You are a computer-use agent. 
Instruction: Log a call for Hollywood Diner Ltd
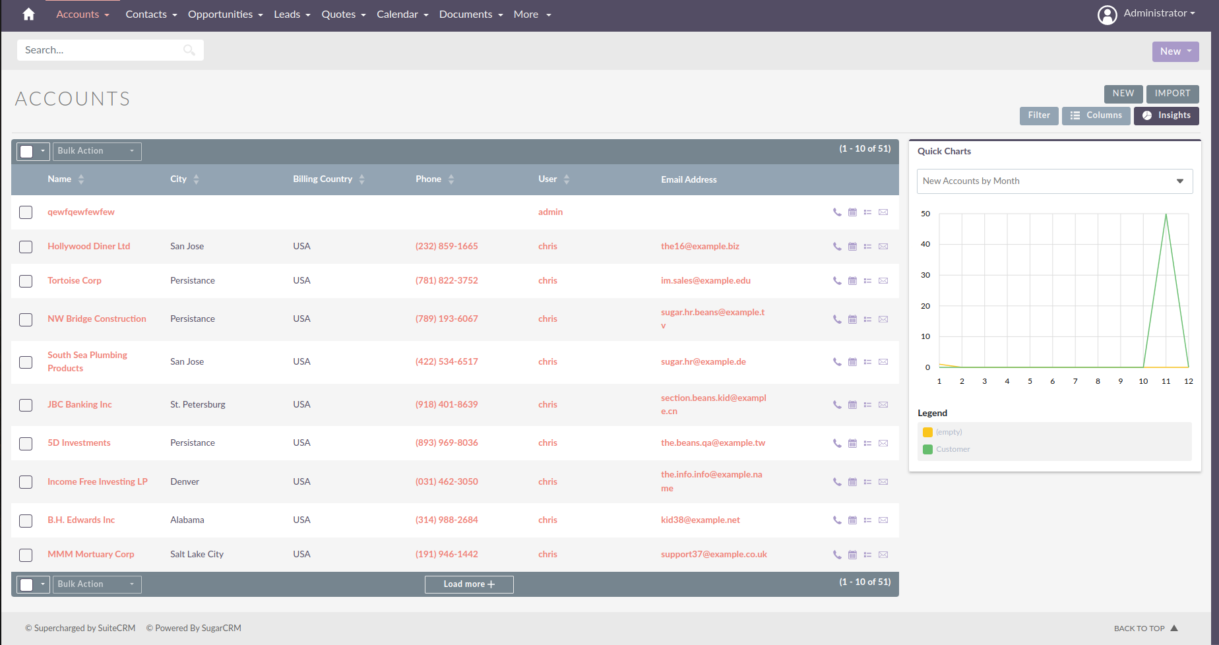(837, 247)
